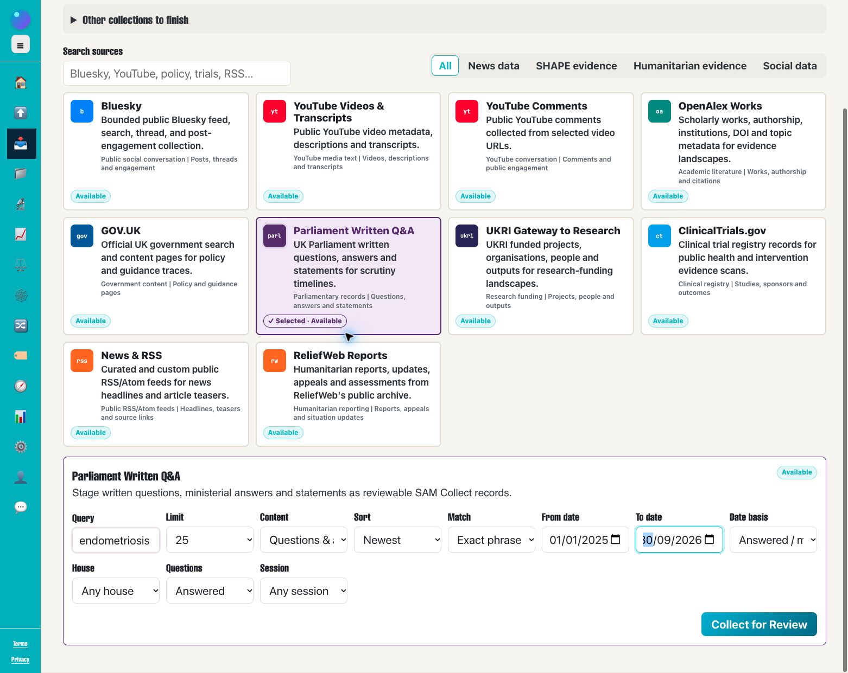The width and height of the screenshot is (848, 673).
Task: Open the hamburger menu button in sidebar
Action: [21, 44]
